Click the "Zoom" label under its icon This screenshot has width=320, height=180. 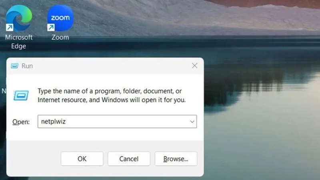click(x=60, y=37)
